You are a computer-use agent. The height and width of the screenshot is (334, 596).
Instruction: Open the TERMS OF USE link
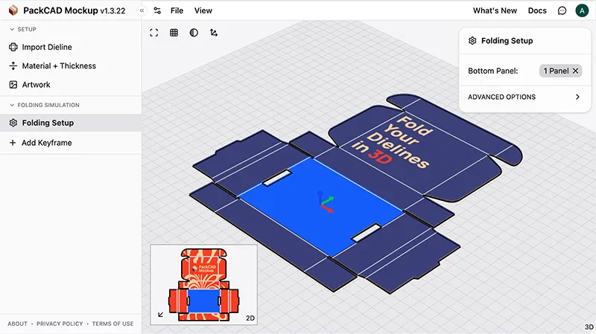[x=113, y=324]
